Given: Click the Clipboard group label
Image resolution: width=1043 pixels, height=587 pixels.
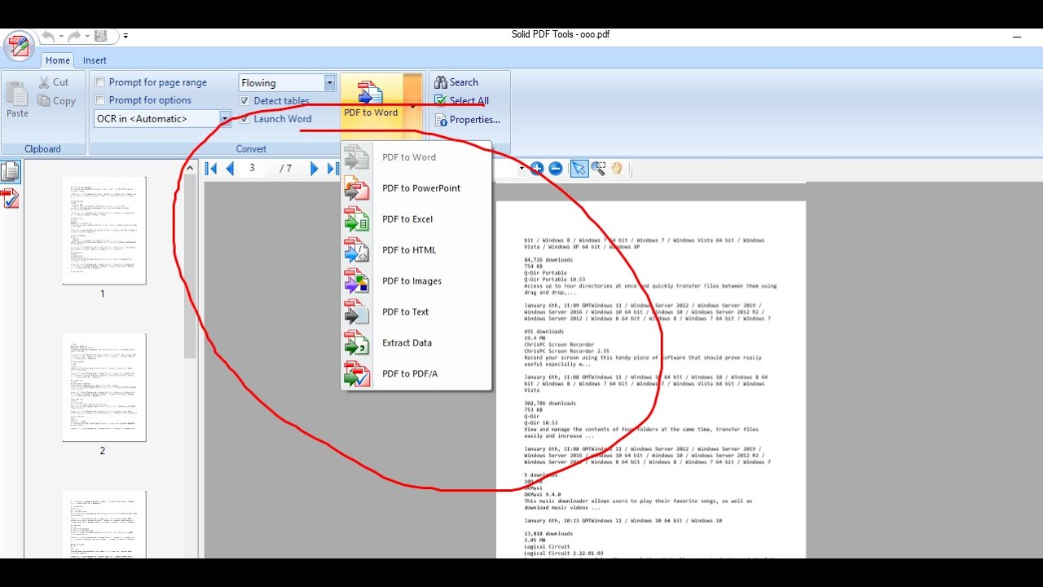Looking at the screenshot, I should coord(42,149).
